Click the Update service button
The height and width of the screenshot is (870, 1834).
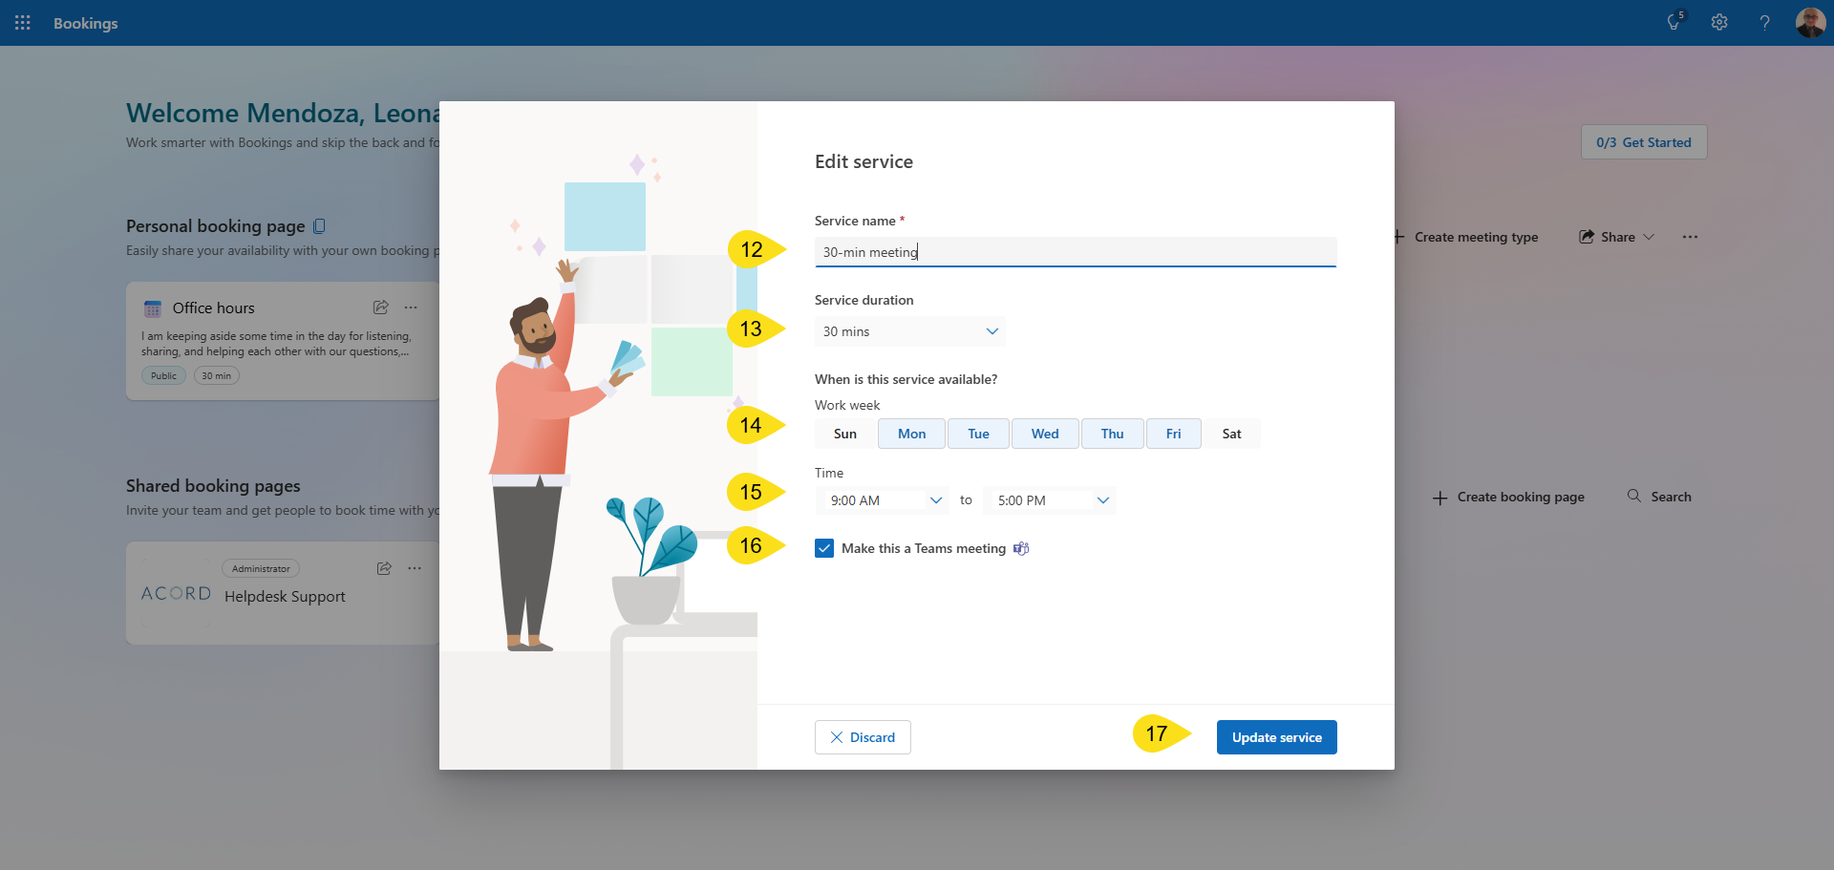1276,737
